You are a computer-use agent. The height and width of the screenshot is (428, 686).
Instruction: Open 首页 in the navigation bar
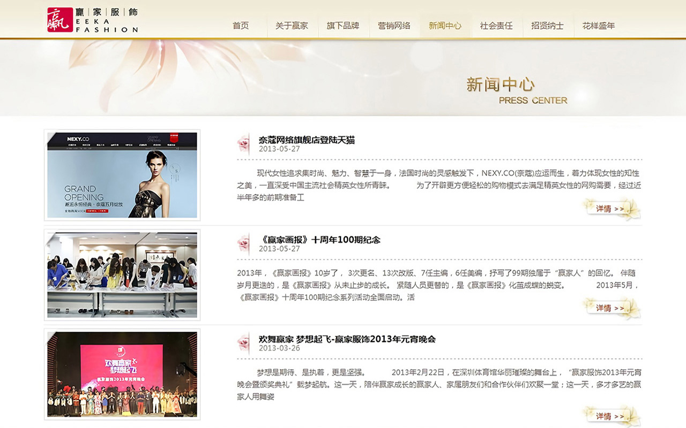coord(241,26)
